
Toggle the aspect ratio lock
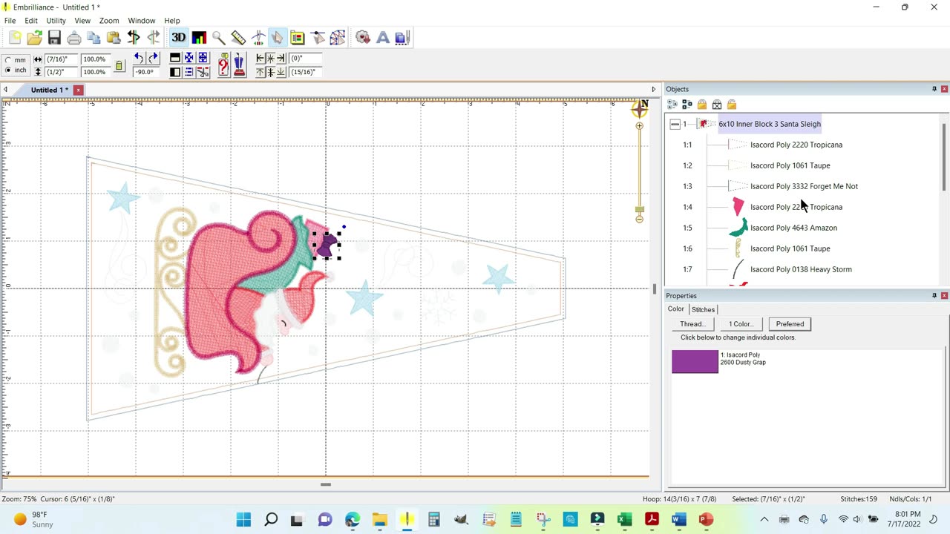pos(119,66)
